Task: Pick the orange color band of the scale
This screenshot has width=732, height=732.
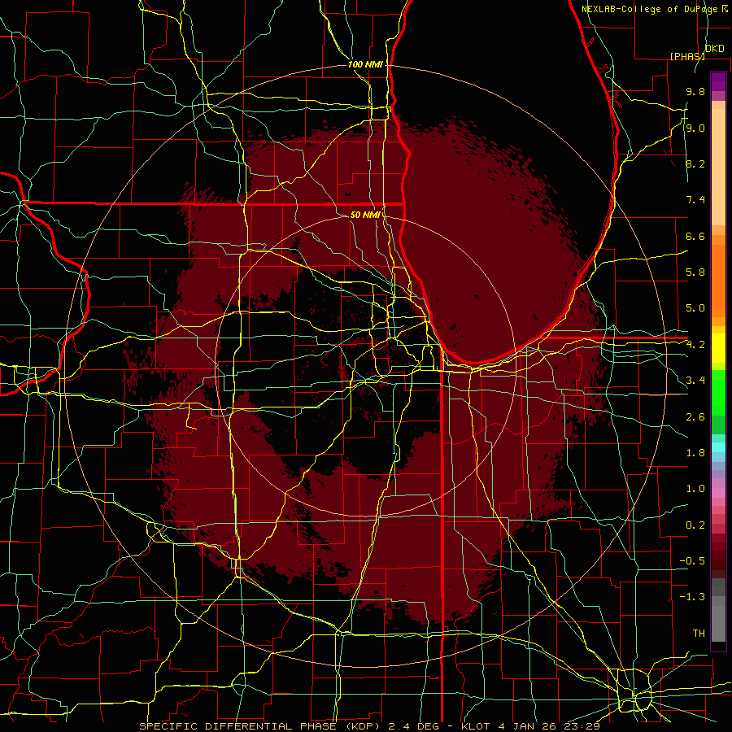Action: point(718,280)
